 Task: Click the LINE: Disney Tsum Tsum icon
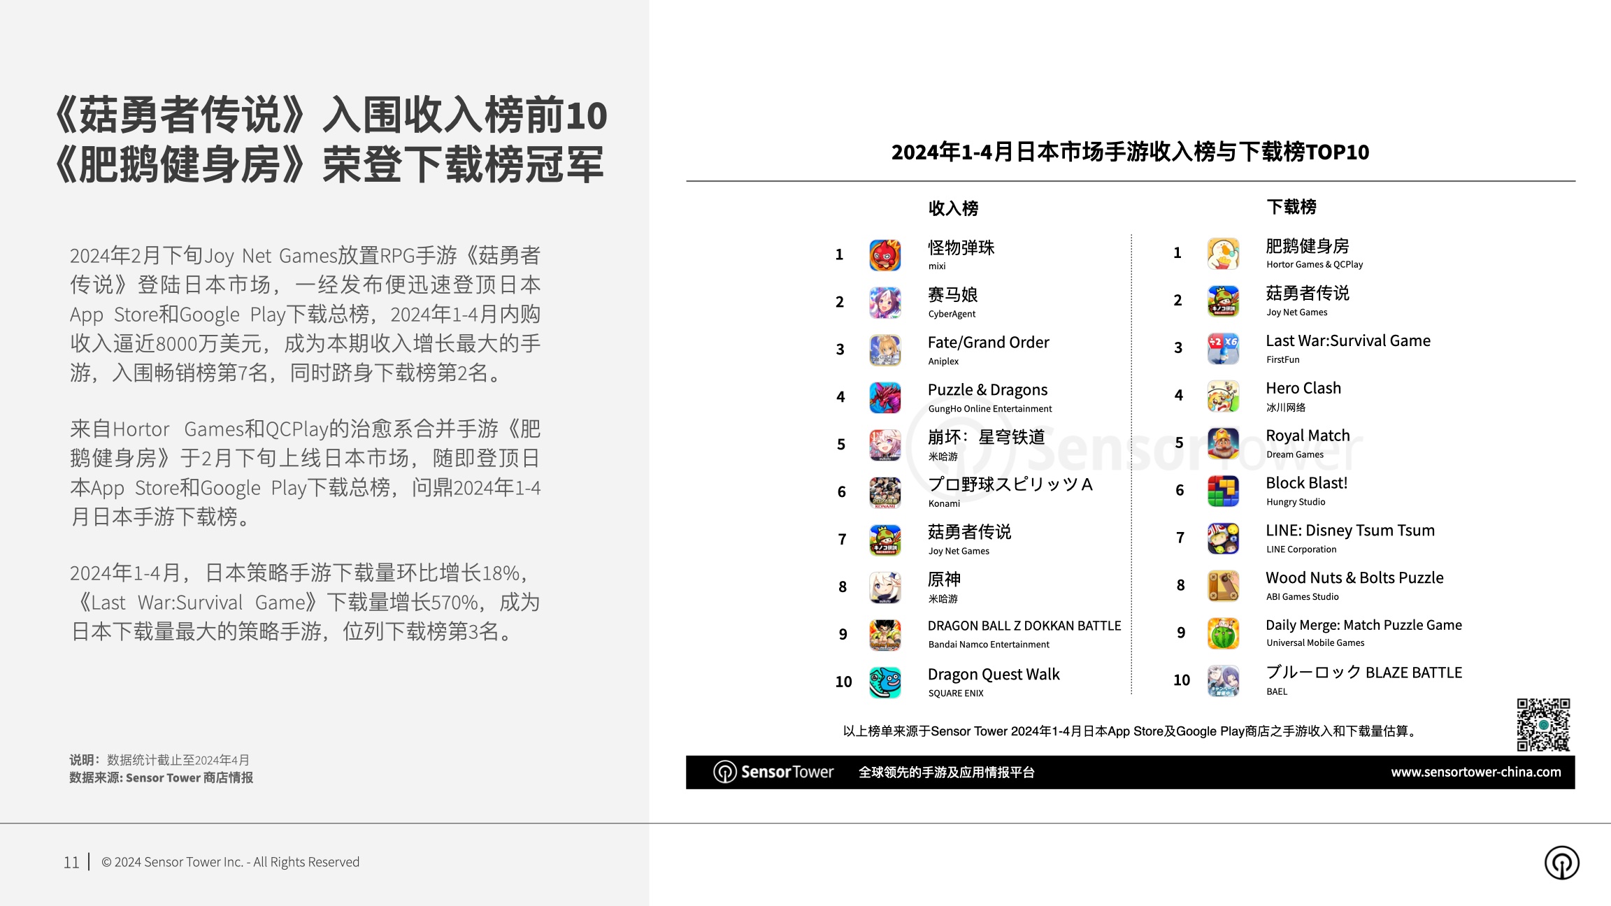click(1223, 538)
